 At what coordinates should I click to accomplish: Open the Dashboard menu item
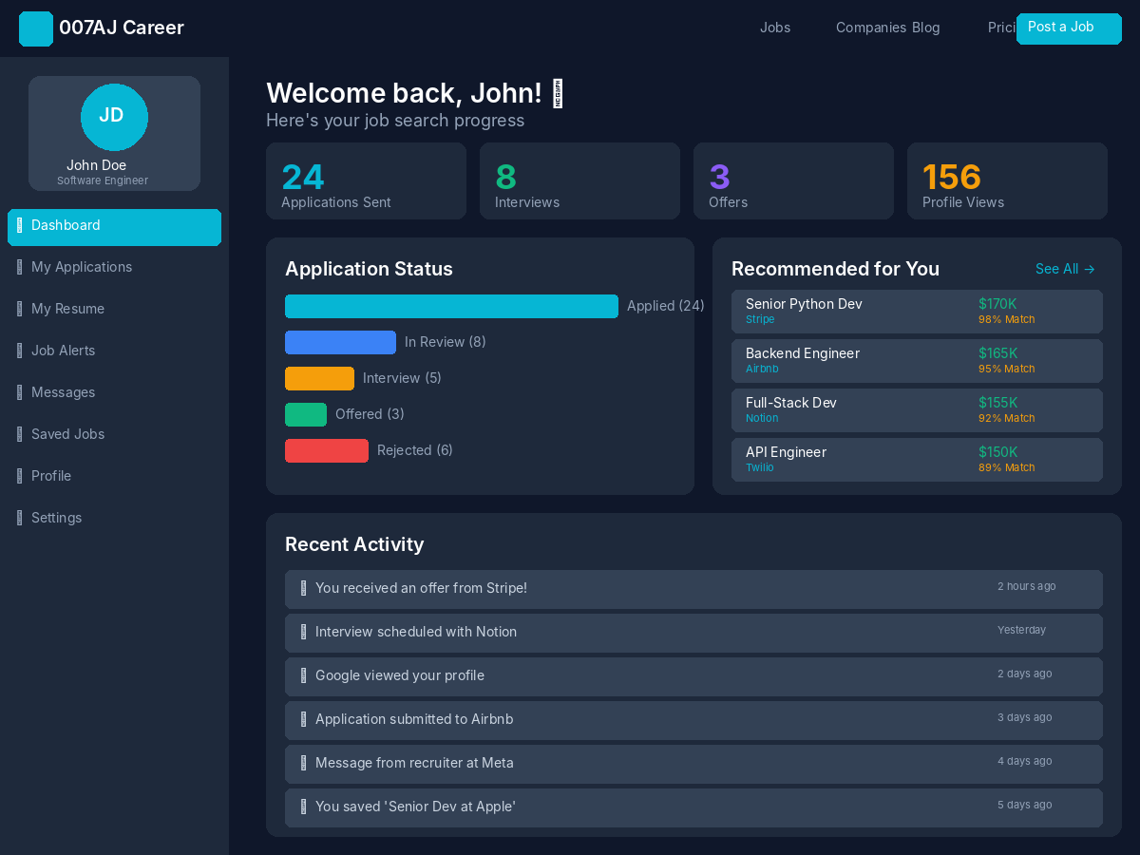click(x=114, y=227)
